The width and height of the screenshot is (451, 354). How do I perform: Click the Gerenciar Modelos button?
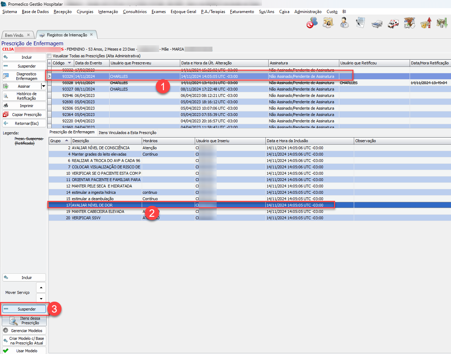click(x=24, y=331)
